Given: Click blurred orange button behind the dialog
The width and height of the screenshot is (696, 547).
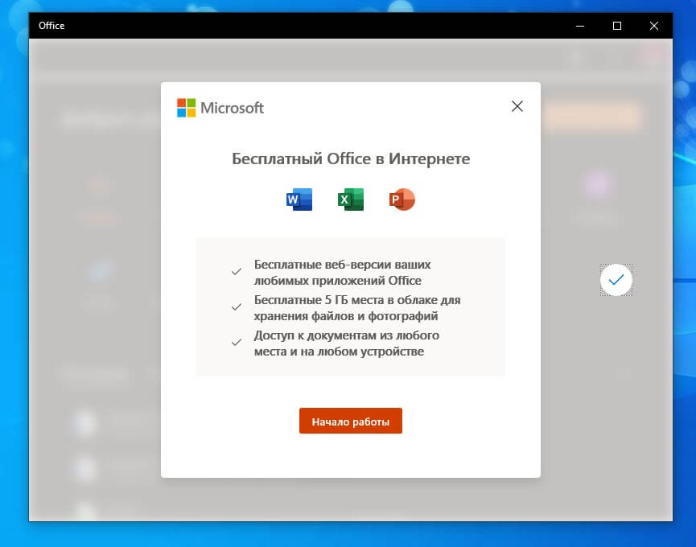Looking at the screenshot, I should click(x=593, y=117).
